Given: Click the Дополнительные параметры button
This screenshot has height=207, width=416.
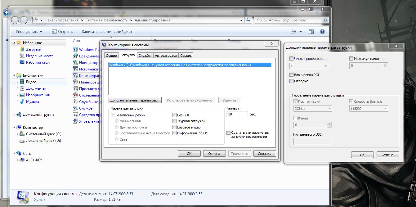Looking at the screenshot, I should pyautogui.click(x=135, y=100).
